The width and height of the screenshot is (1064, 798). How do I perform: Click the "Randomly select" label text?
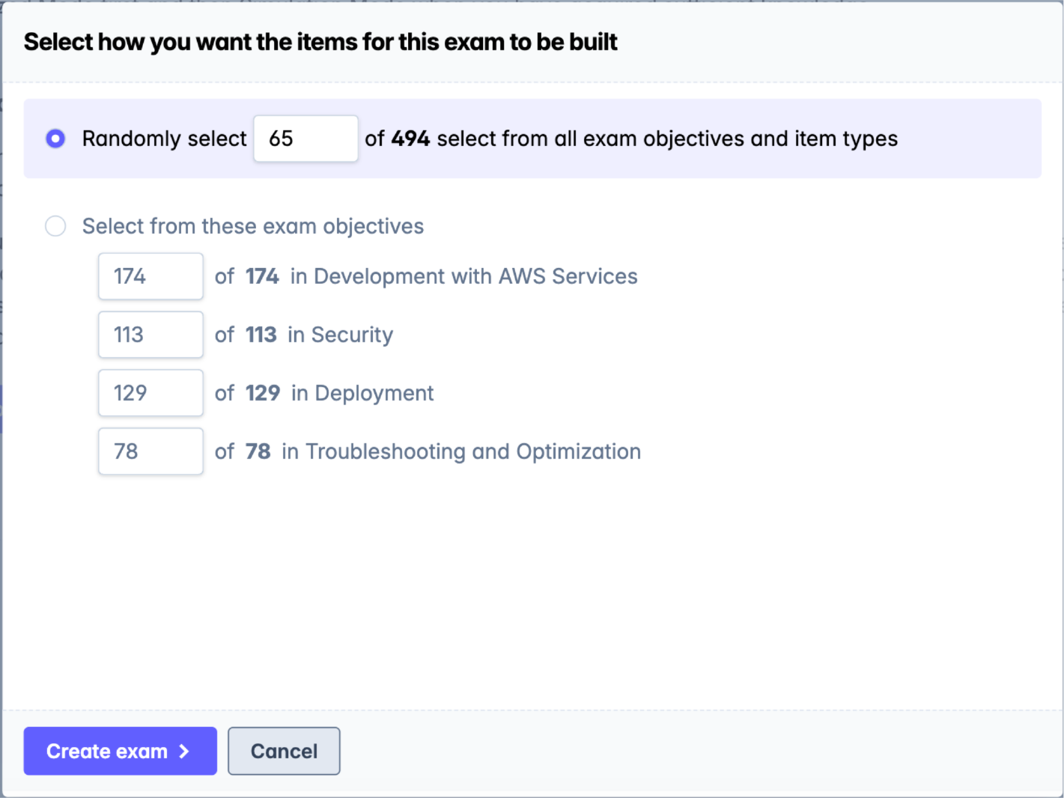click(x=164, y=138)
